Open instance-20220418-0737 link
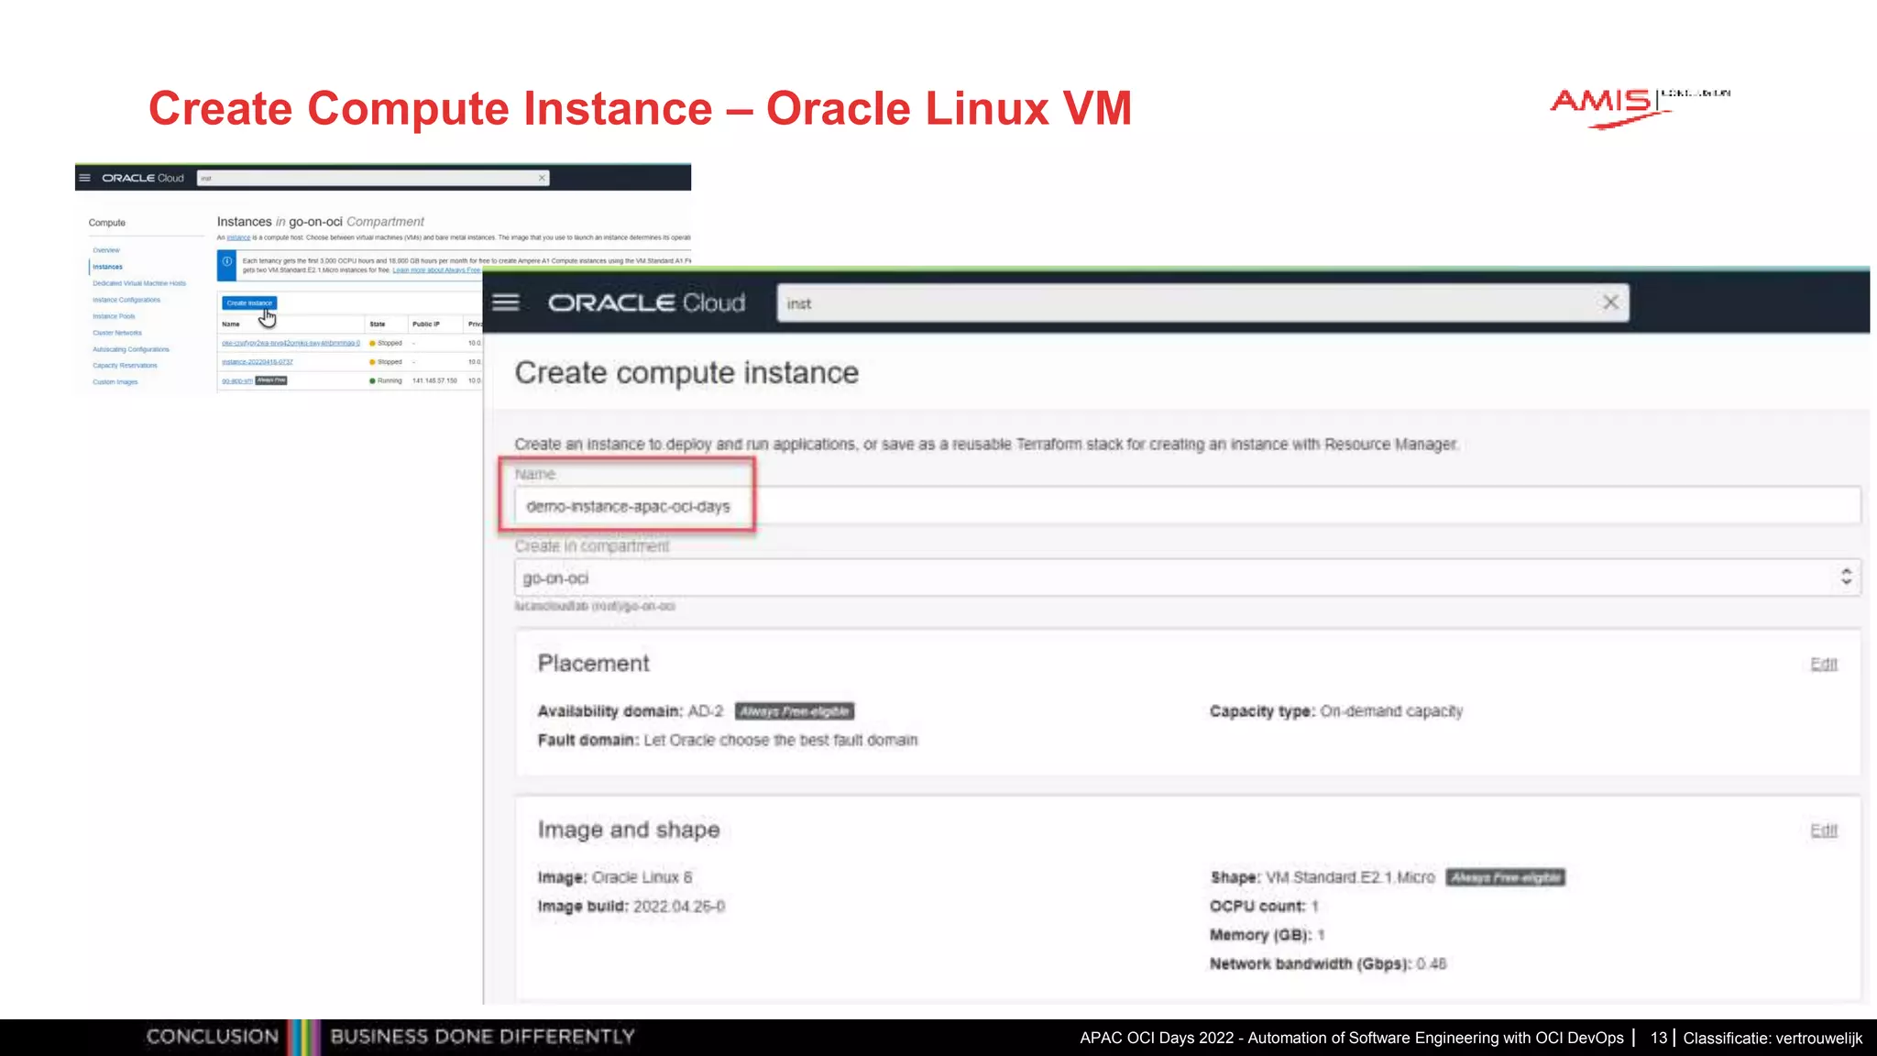This screenshot has width=1877, height=1056. [x=258, y=362]
